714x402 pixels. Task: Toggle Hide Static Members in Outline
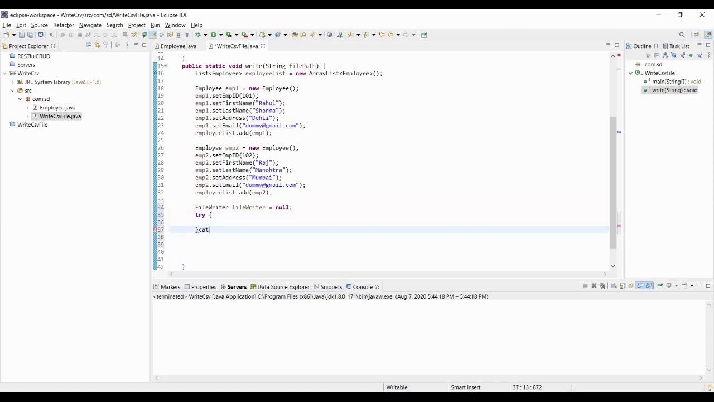[682, 55]
